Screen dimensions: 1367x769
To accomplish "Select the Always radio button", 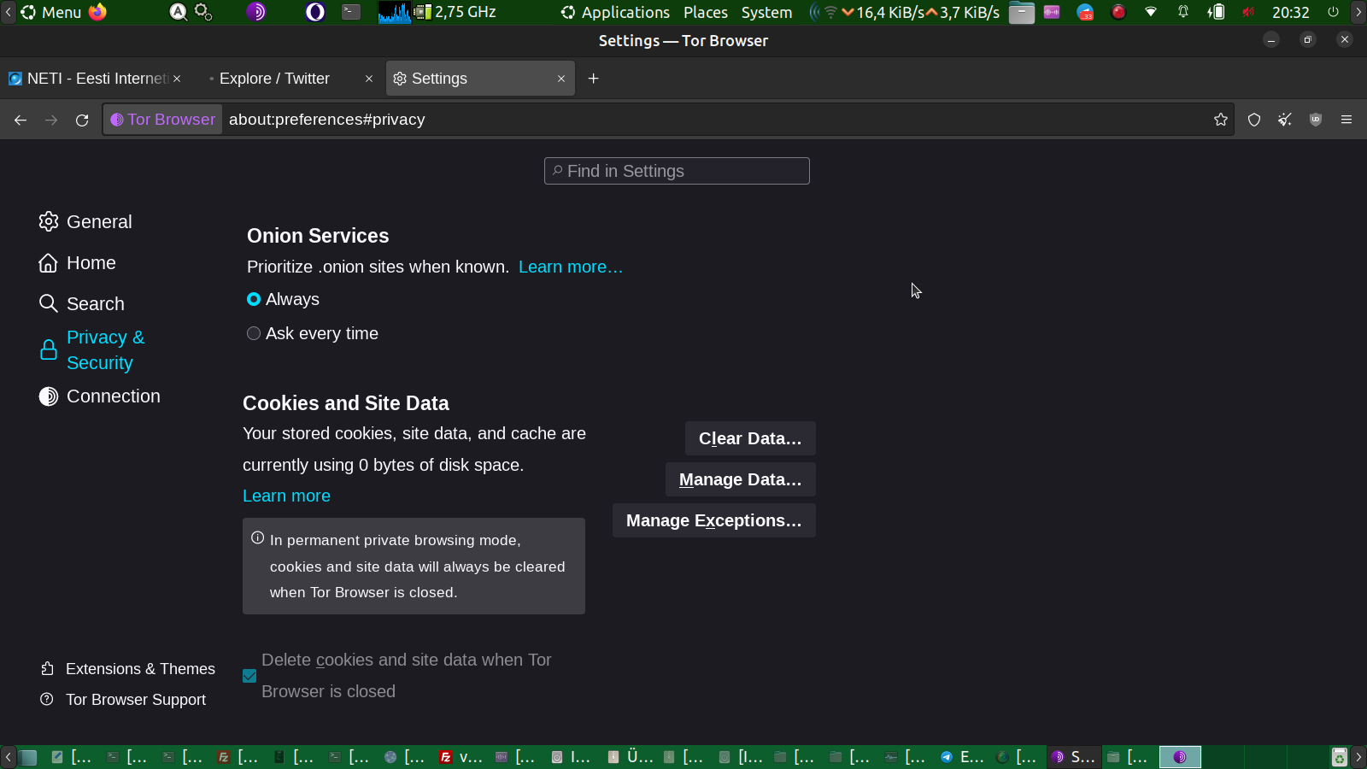I will [x=254, y=299].
